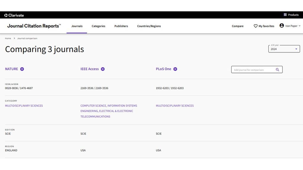Focus the Add journal for comparison field
Image resolution: width=303 pixels, height=170 pixels.
257,70
